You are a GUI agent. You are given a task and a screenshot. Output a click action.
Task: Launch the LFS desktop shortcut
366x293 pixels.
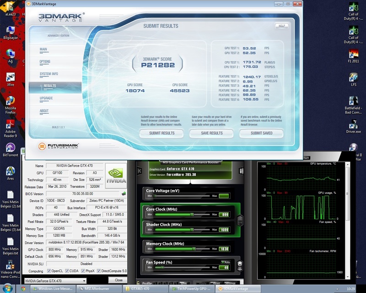tap(353, 80)
